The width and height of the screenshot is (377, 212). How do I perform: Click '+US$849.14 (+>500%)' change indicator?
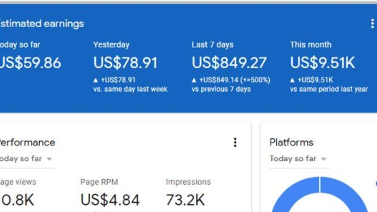click(235, 80)
